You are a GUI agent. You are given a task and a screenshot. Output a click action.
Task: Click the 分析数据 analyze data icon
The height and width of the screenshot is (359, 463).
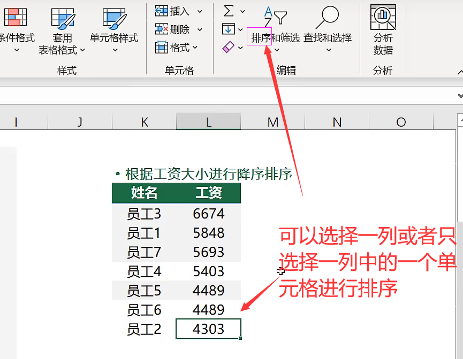point(383,17)
